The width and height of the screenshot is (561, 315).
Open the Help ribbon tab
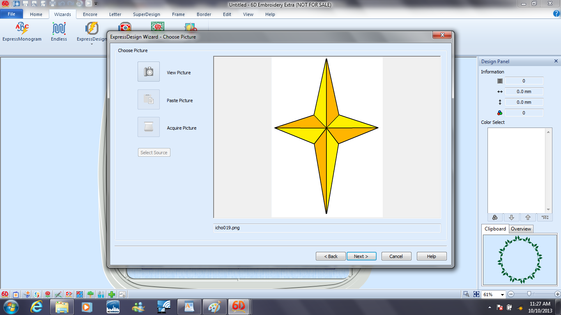point(270,14)
